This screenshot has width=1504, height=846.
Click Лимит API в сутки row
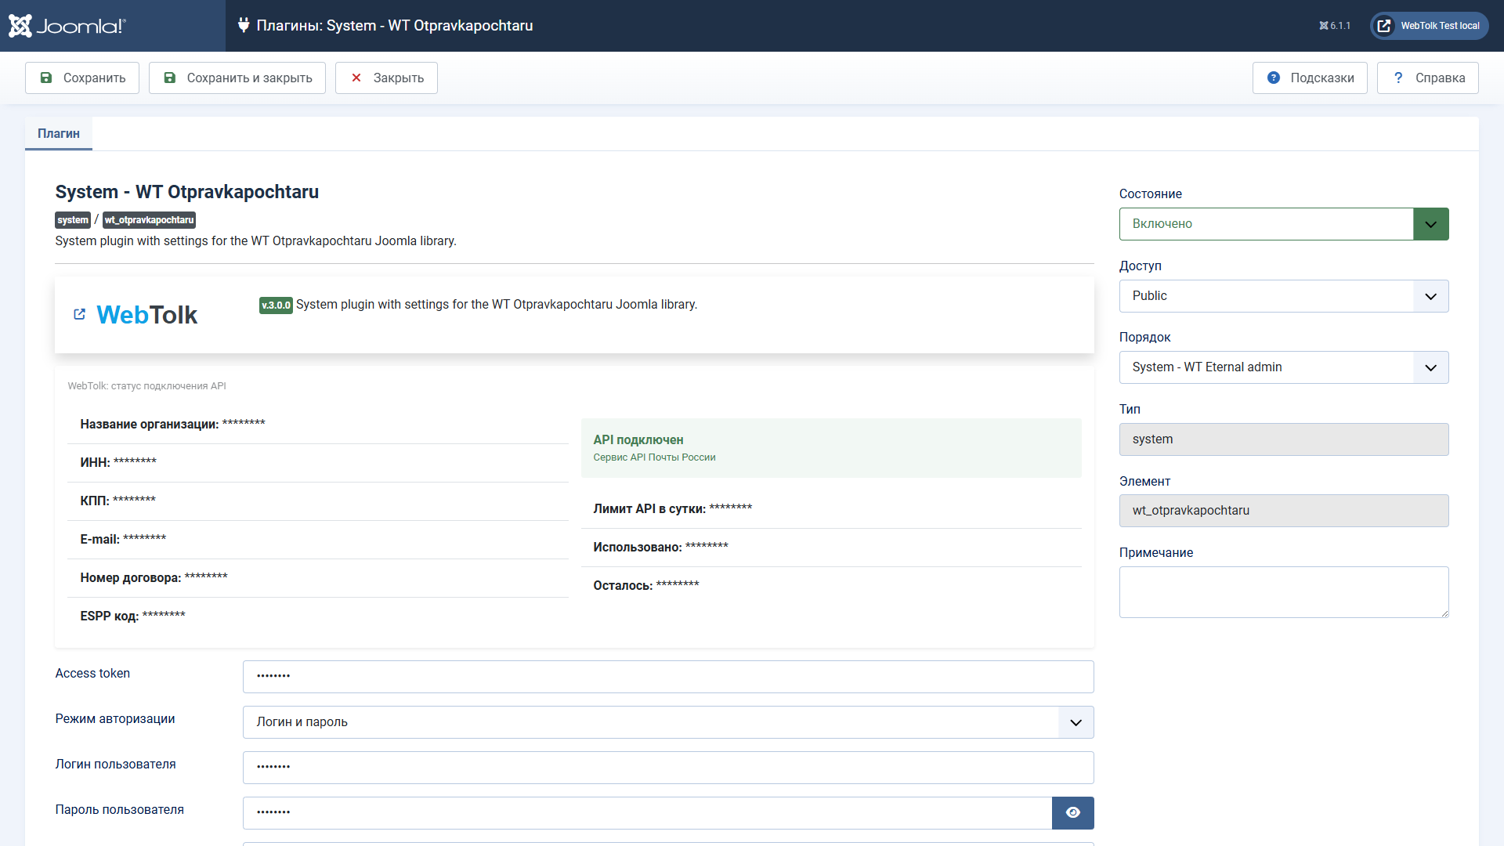tap(831, 509)
